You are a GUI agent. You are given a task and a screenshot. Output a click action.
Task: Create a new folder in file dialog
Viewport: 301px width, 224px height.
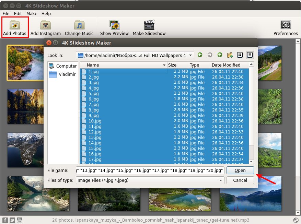click(x=230, y=55)
